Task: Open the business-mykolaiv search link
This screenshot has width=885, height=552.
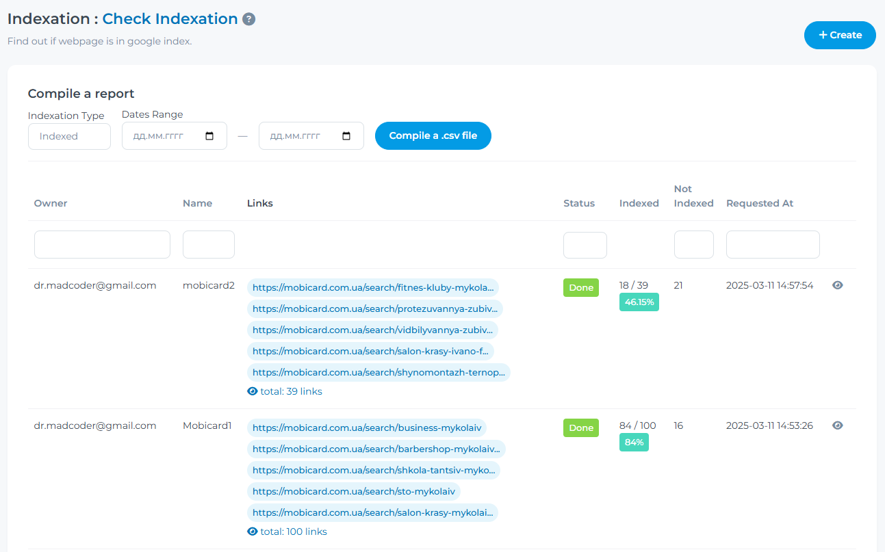Action: [367, 428]
